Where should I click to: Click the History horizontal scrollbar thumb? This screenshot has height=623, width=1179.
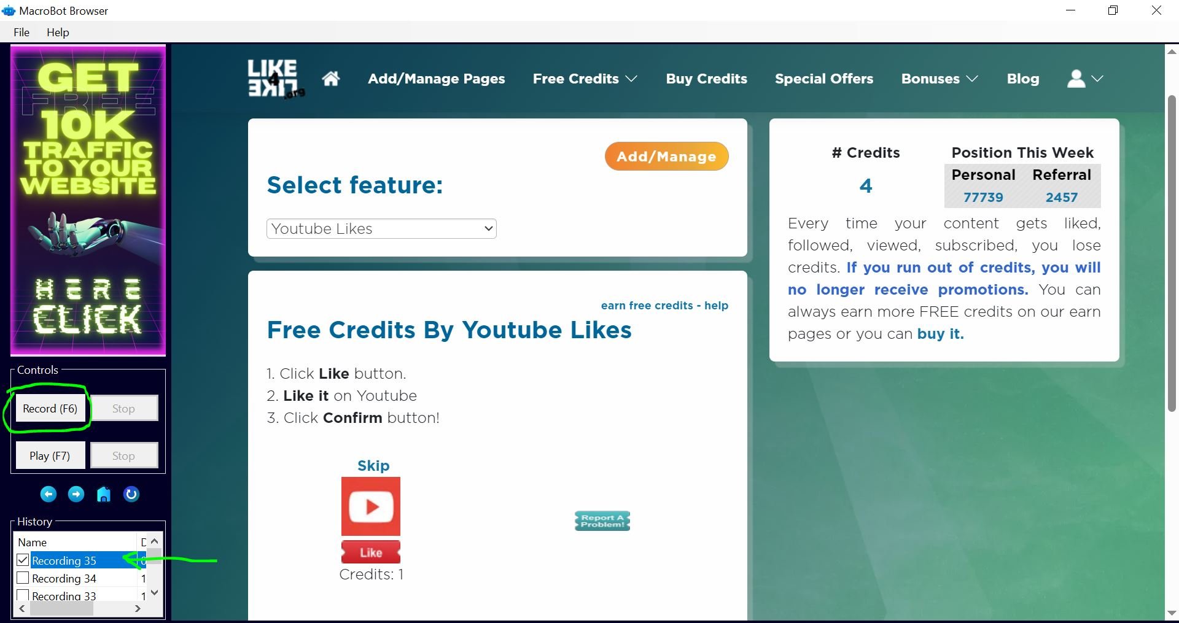coord(61,609)
